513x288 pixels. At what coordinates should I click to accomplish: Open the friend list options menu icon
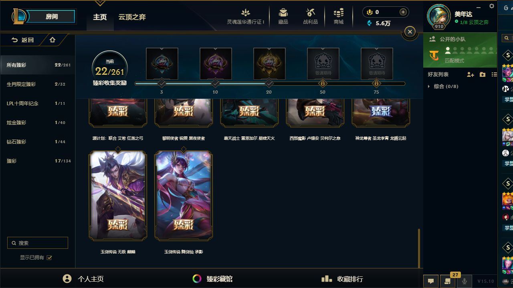click(x=494, y=74)
